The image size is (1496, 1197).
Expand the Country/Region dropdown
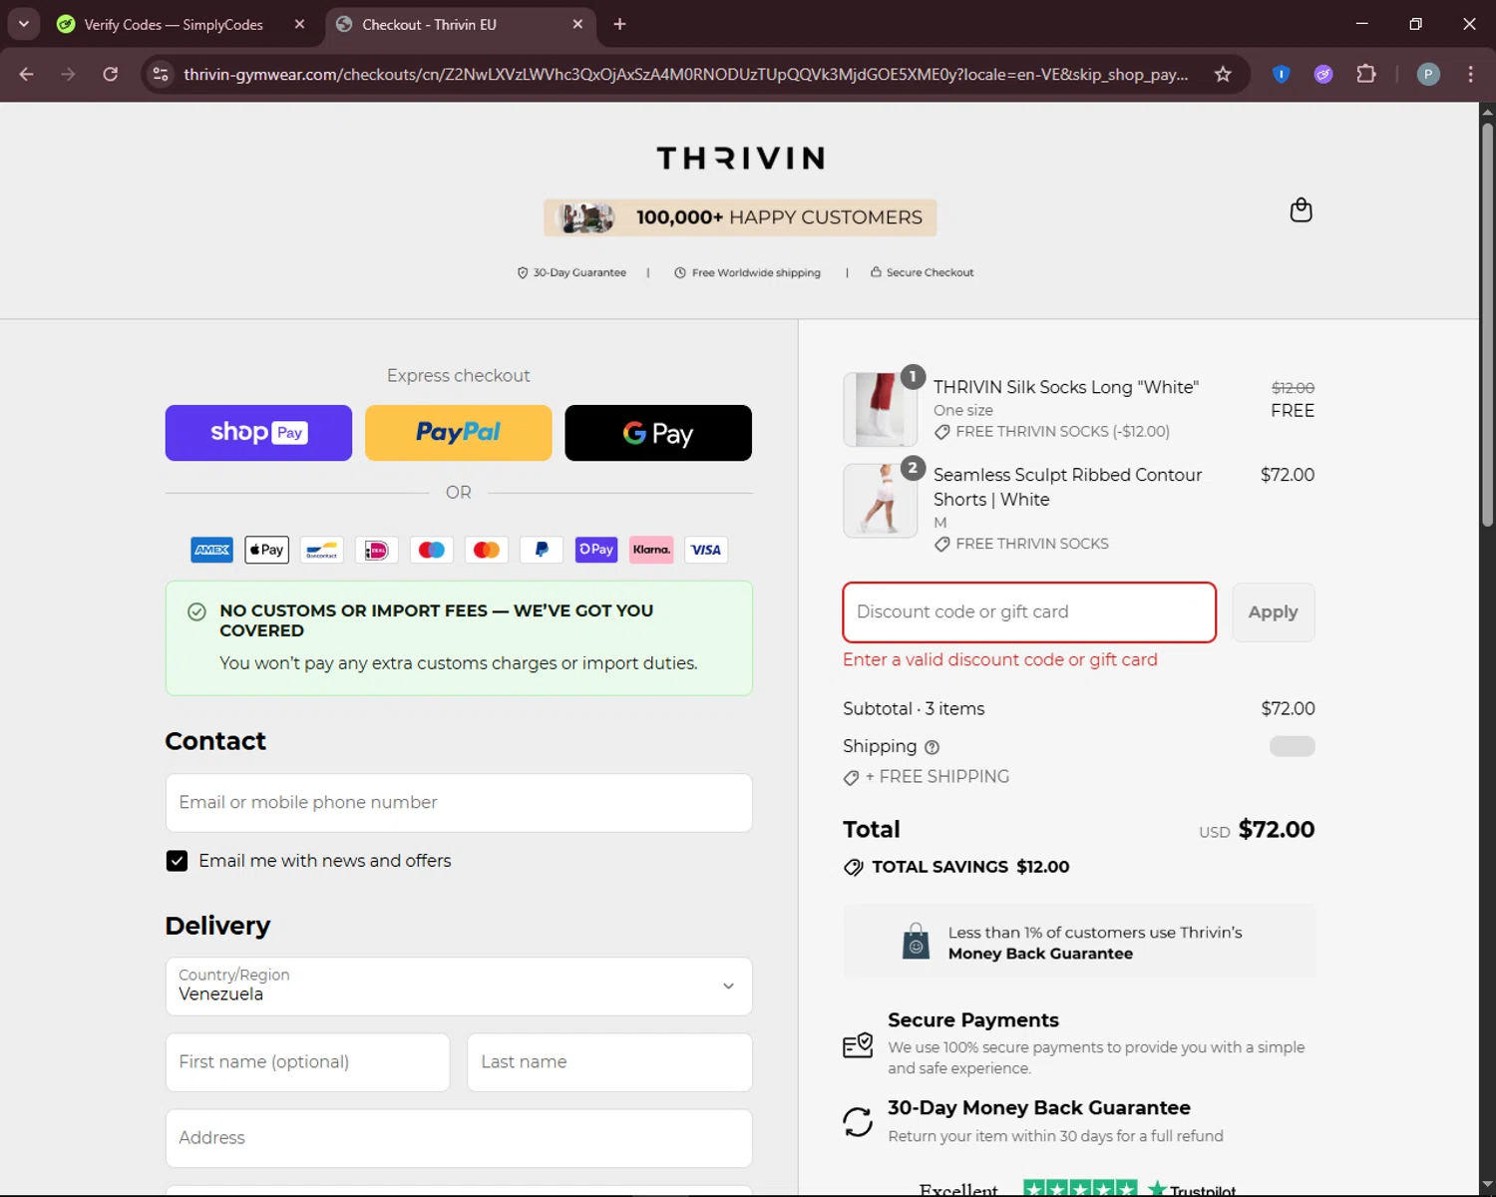[459, 987]
